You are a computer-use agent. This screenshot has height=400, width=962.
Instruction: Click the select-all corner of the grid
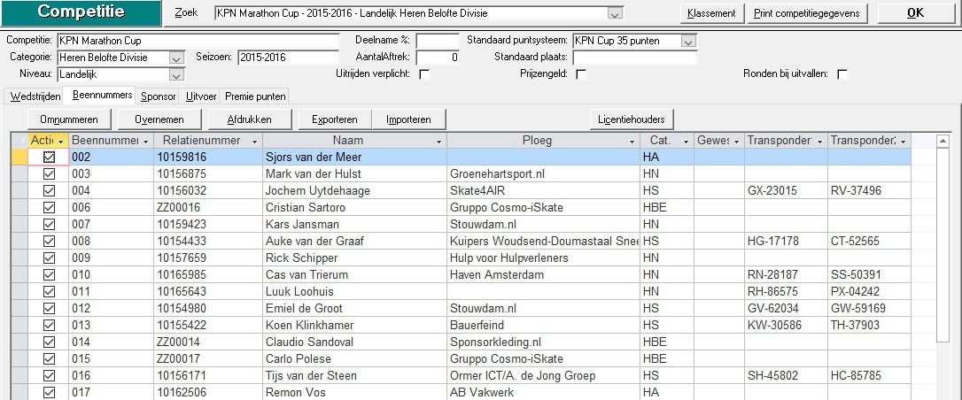tap(19, 142)
